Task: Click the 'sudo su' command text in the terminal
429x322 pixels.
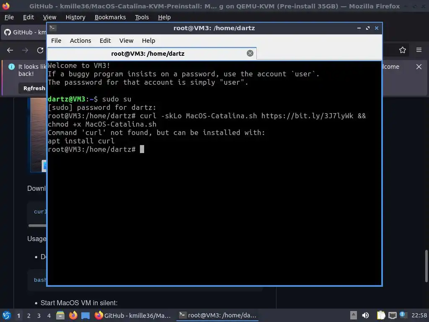Action: click(117, 99)
